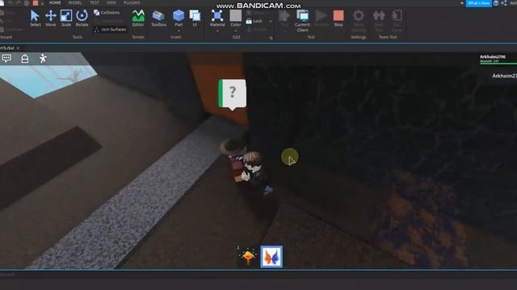This screenshot has width=517, height=290.
Task: Expand the Part dropdown arrow
Action: (179, 31)
